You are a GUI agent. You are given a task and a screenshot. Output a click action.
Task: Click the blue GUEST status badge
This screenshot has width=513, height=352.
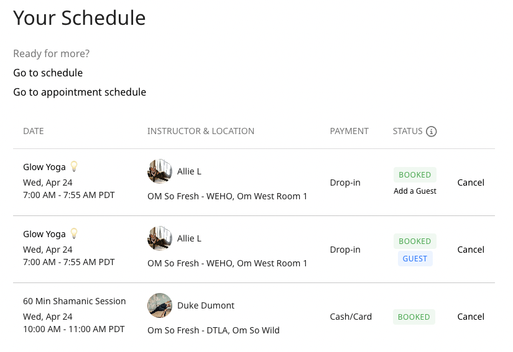coord(415,259)
